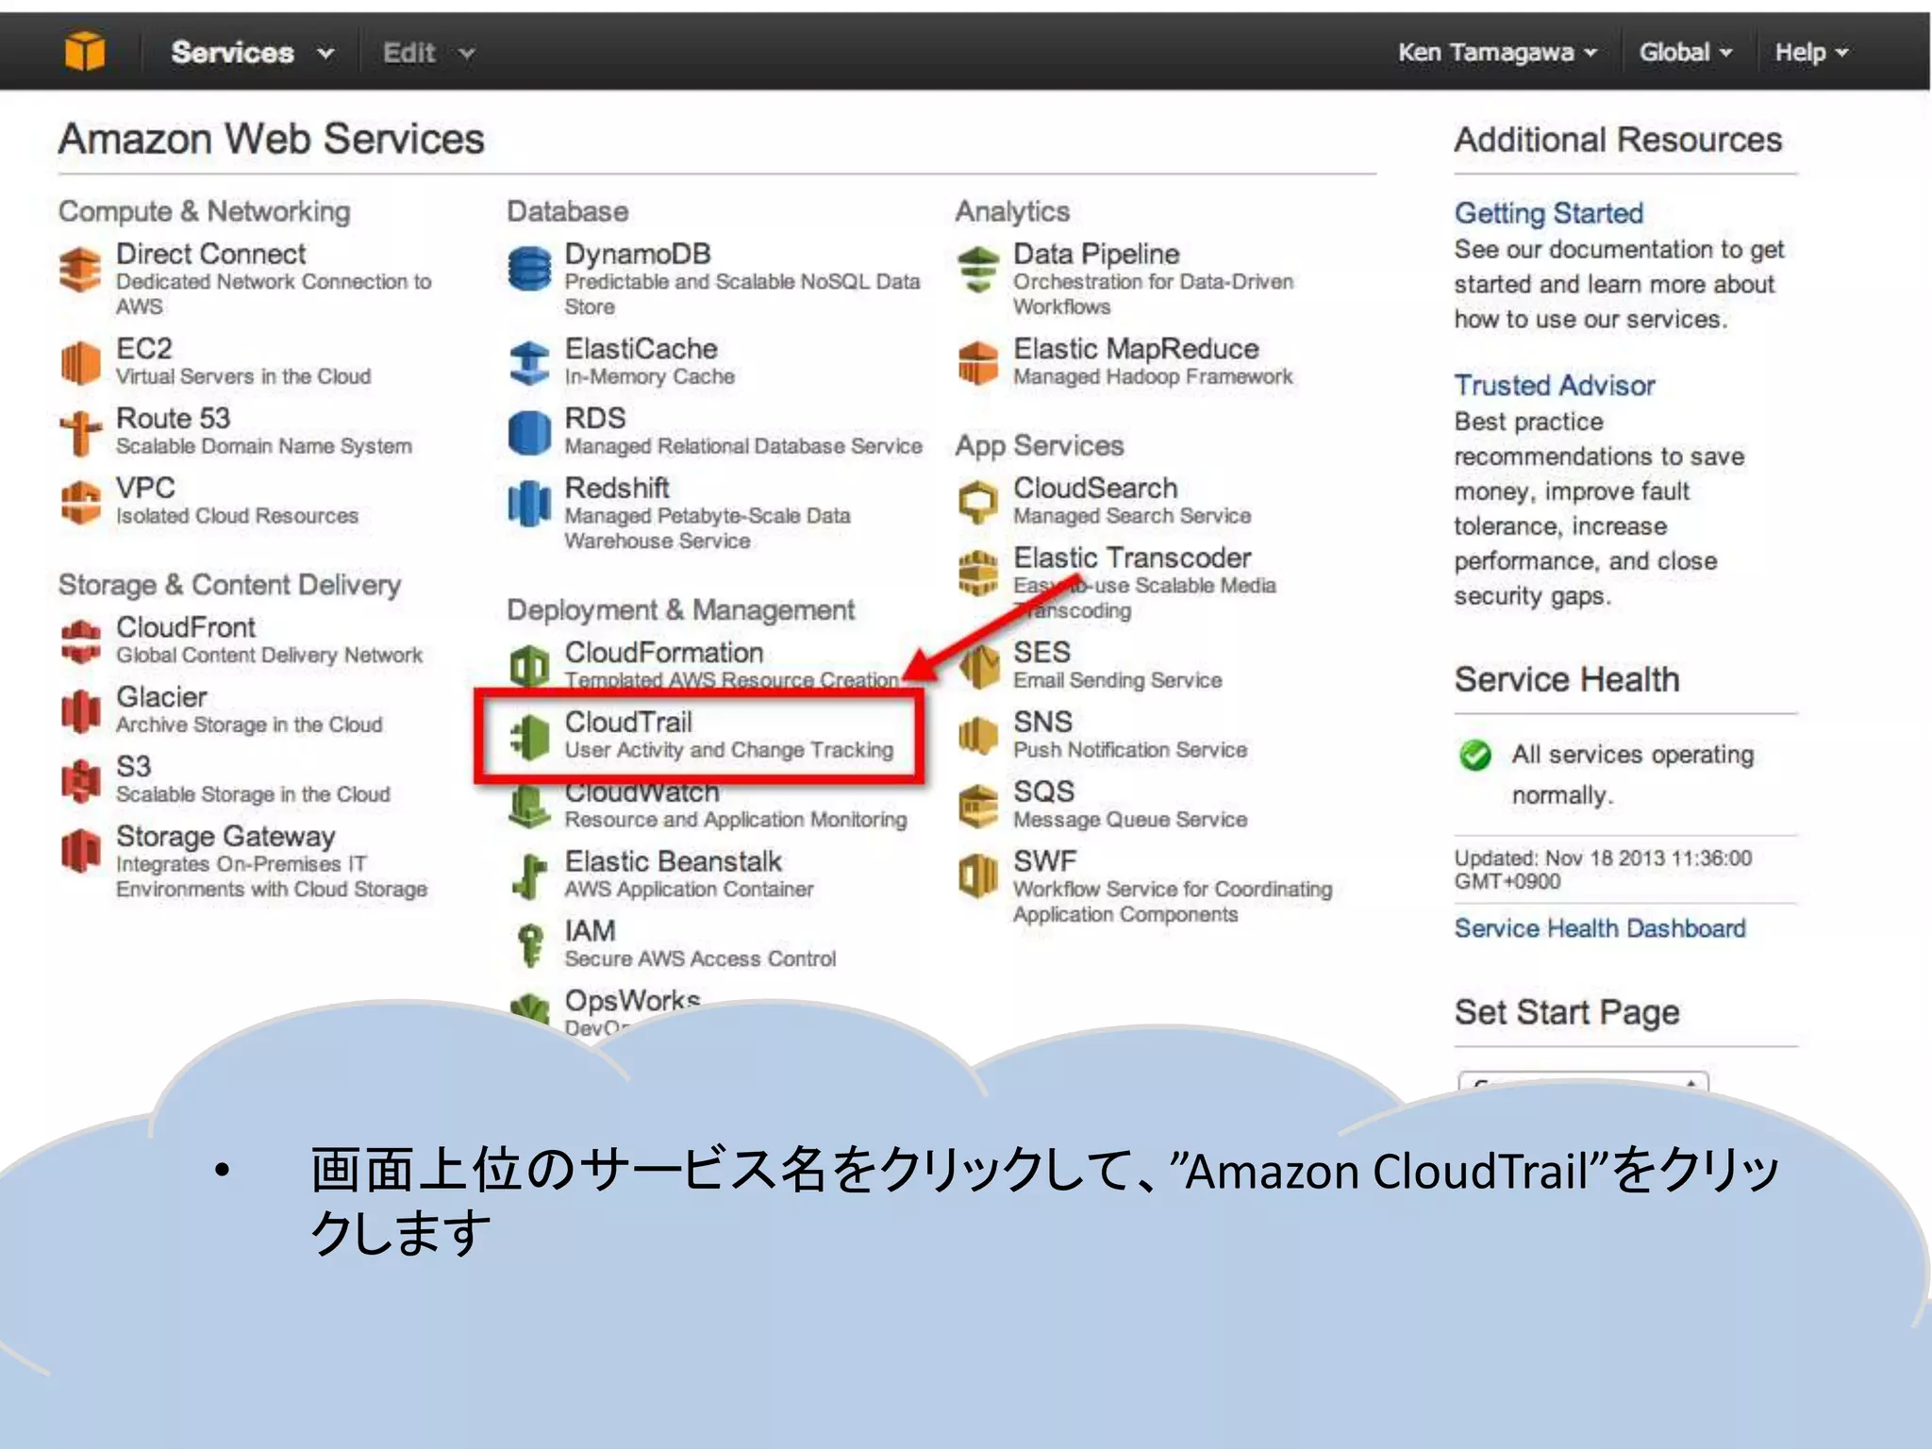Open the SQS icon
The height and width of the screenshot is (1449, 1932).
[x=978, y=806]
